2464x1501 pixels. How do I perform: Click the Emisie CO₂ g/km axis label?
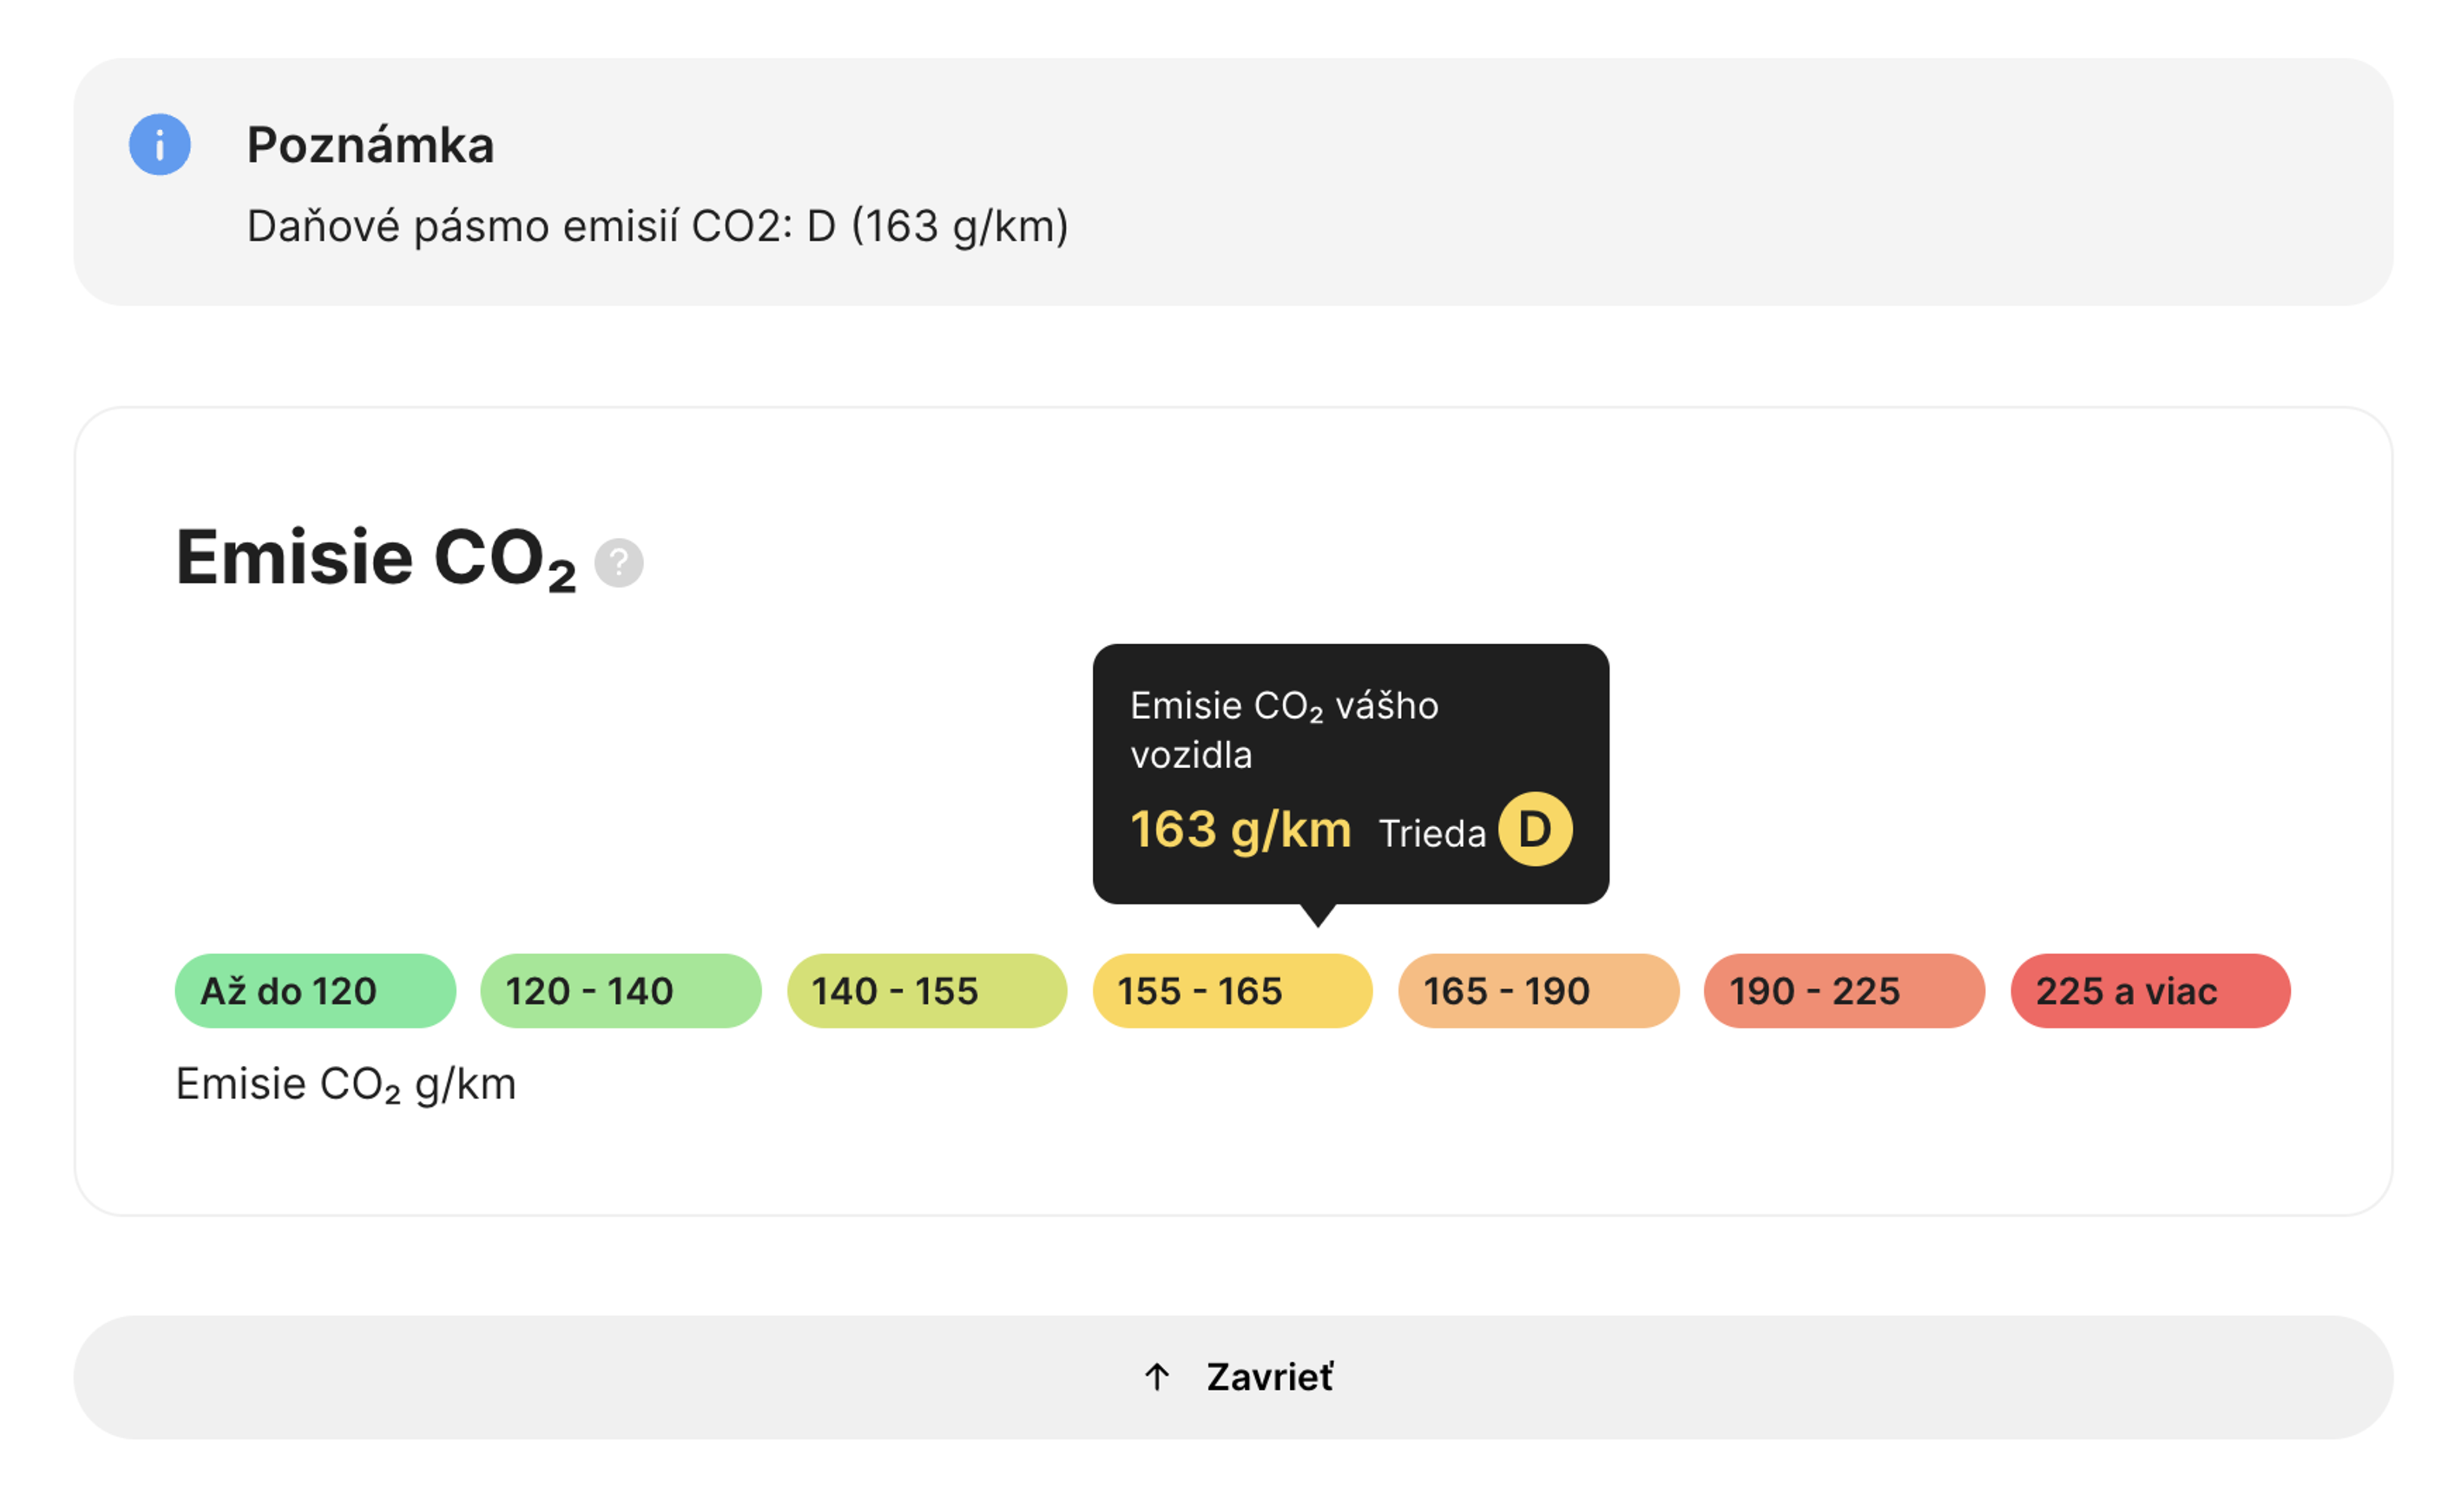pos(346,1085)
